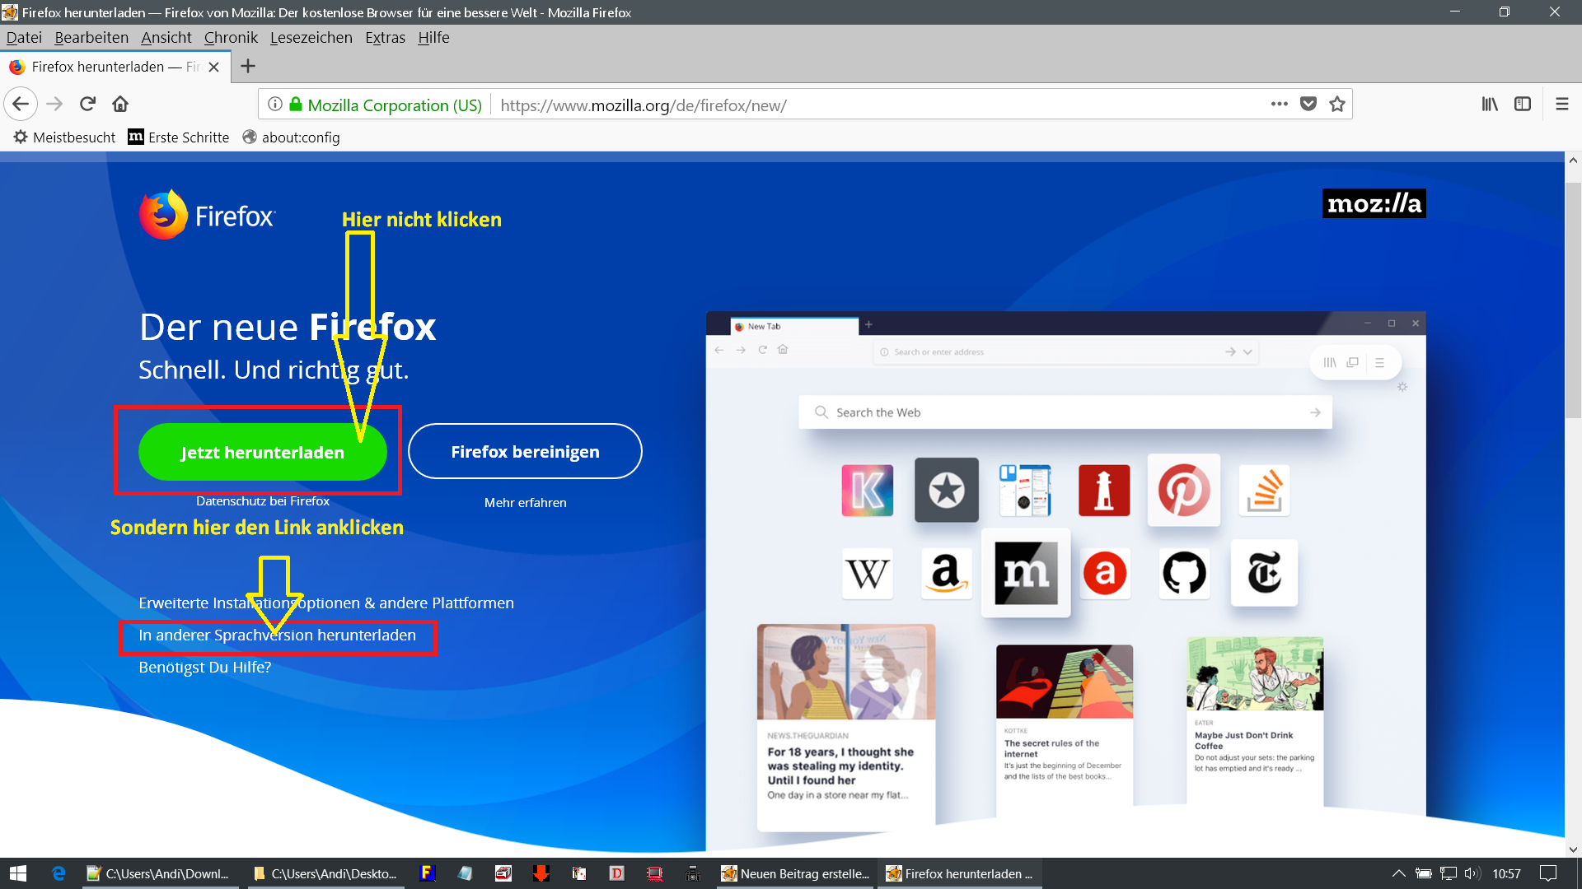Open taskbar window C:\Users\Andi\Downl...

tap(161, 873)
